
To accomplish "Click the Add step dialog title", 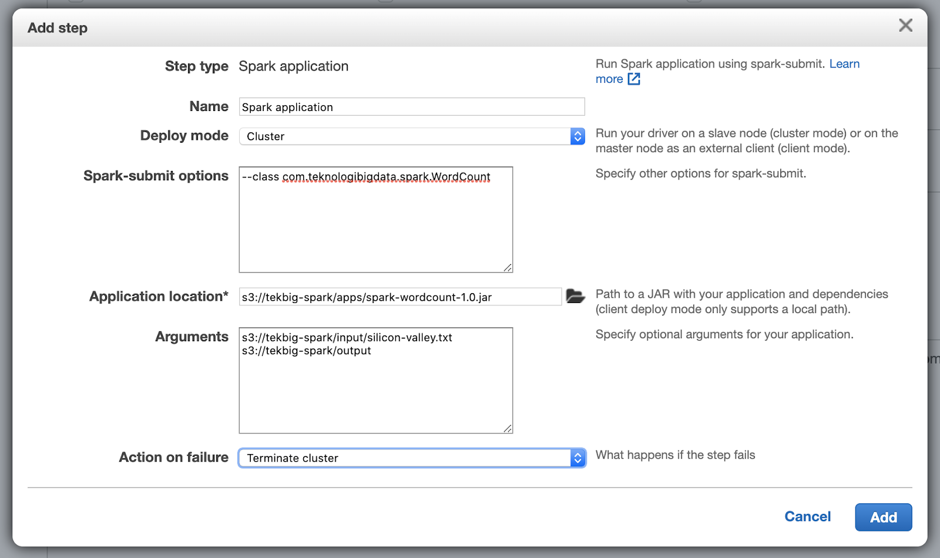I will tap(58, 28).
